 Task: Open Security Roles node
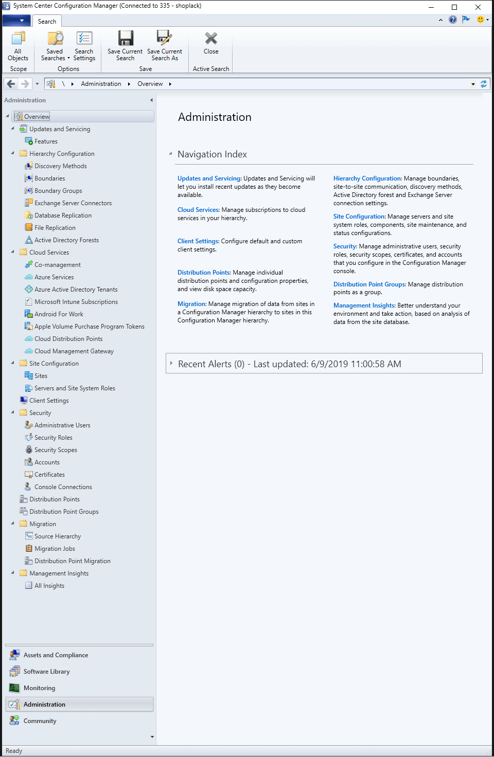point(53,438)
